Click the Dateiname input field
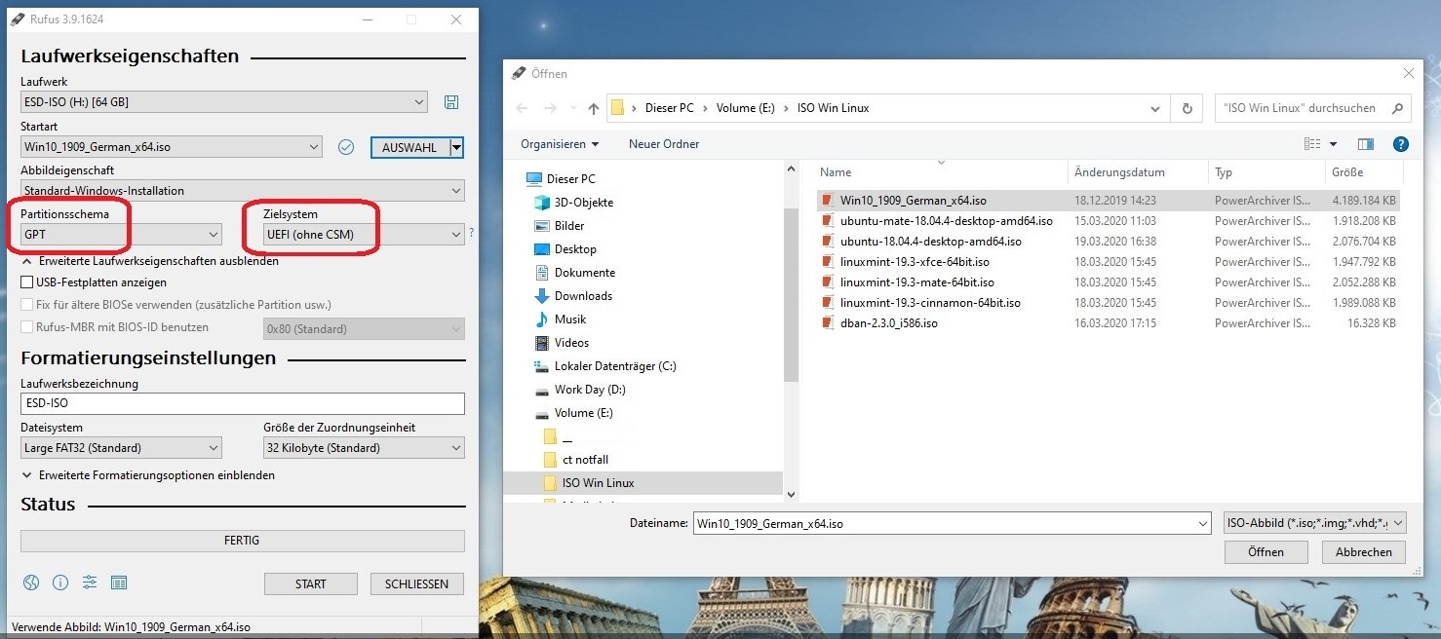This screenshot has height=639, width=1441. [952, 523]
